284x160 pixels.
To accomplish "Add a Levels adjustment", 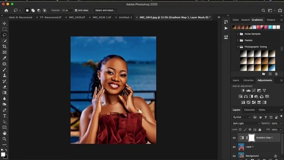I will (248, 90).
